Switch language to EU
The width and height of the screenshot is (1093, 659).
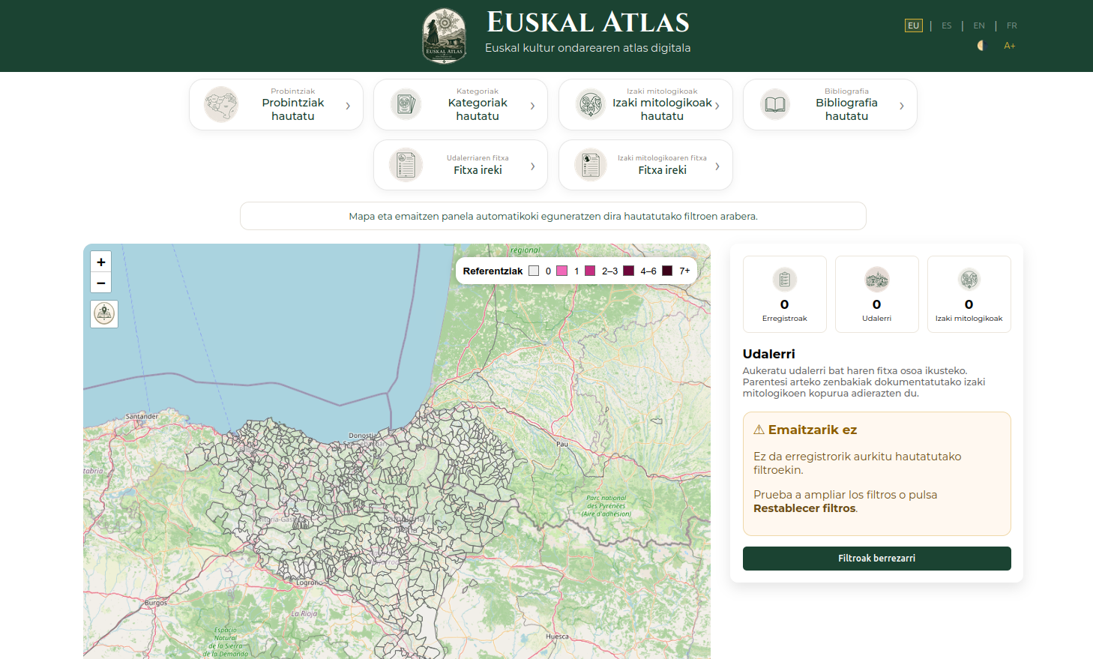coord(913,25)
